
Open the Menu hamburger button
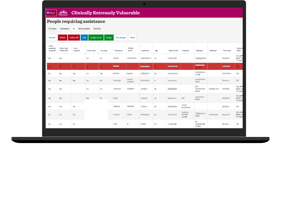click(51, 13)
